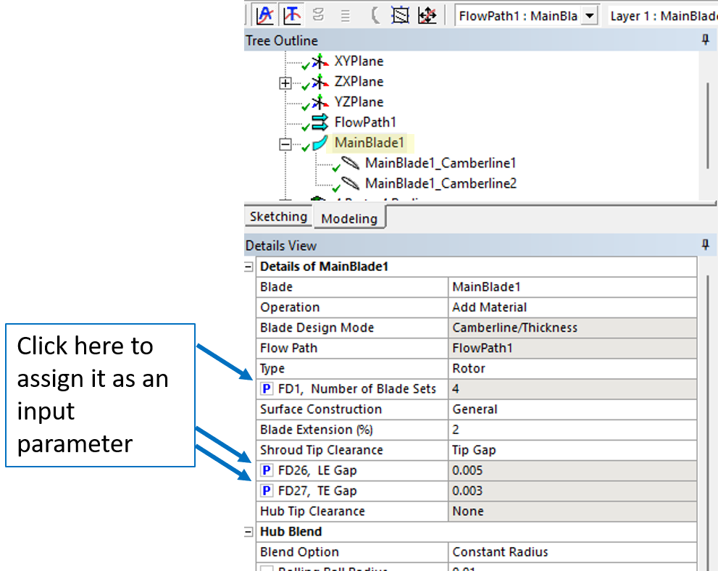Click the Surface Construction value General

(572, 409)
